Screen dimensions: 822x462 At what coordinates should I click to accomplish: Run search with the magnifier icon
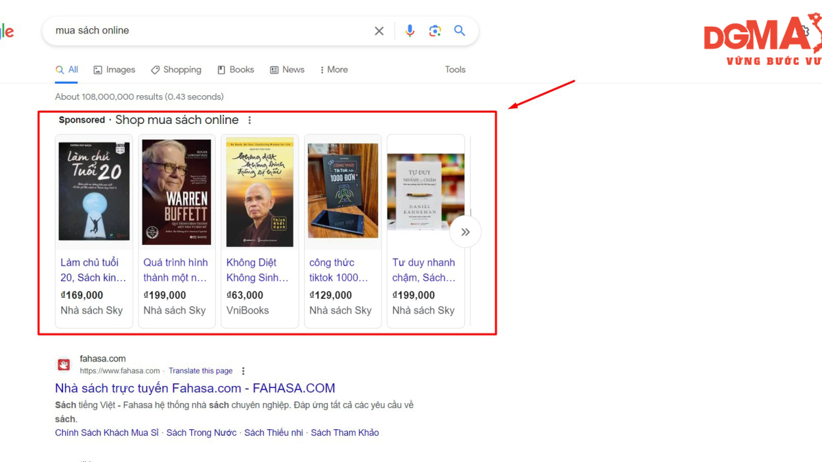(x=460, y=31)
